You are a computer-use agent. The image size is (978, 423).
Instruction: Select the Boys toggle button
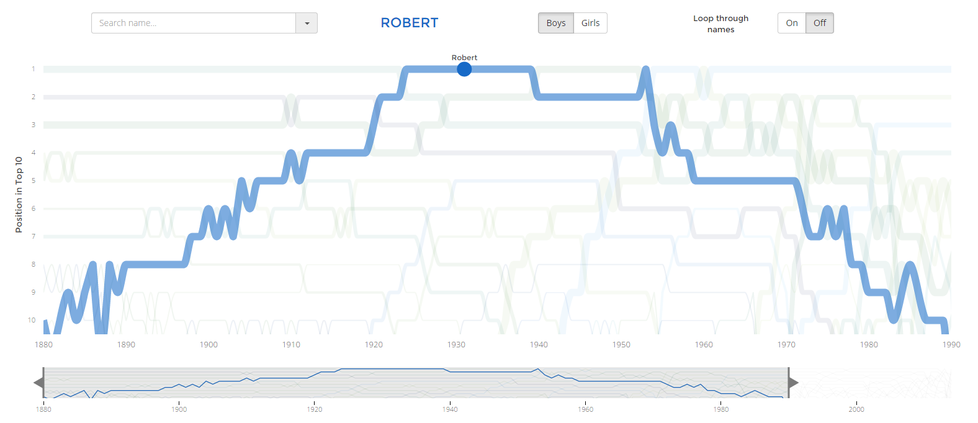click(555, 24)
